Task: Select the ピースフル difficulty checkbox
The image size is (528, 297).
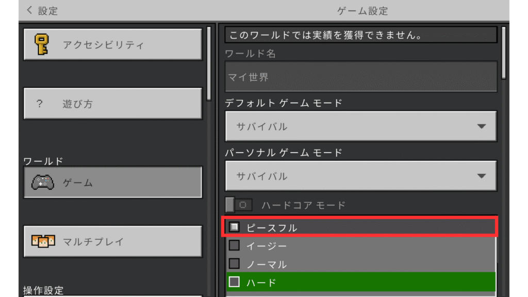Action: (x=234, y=227)
